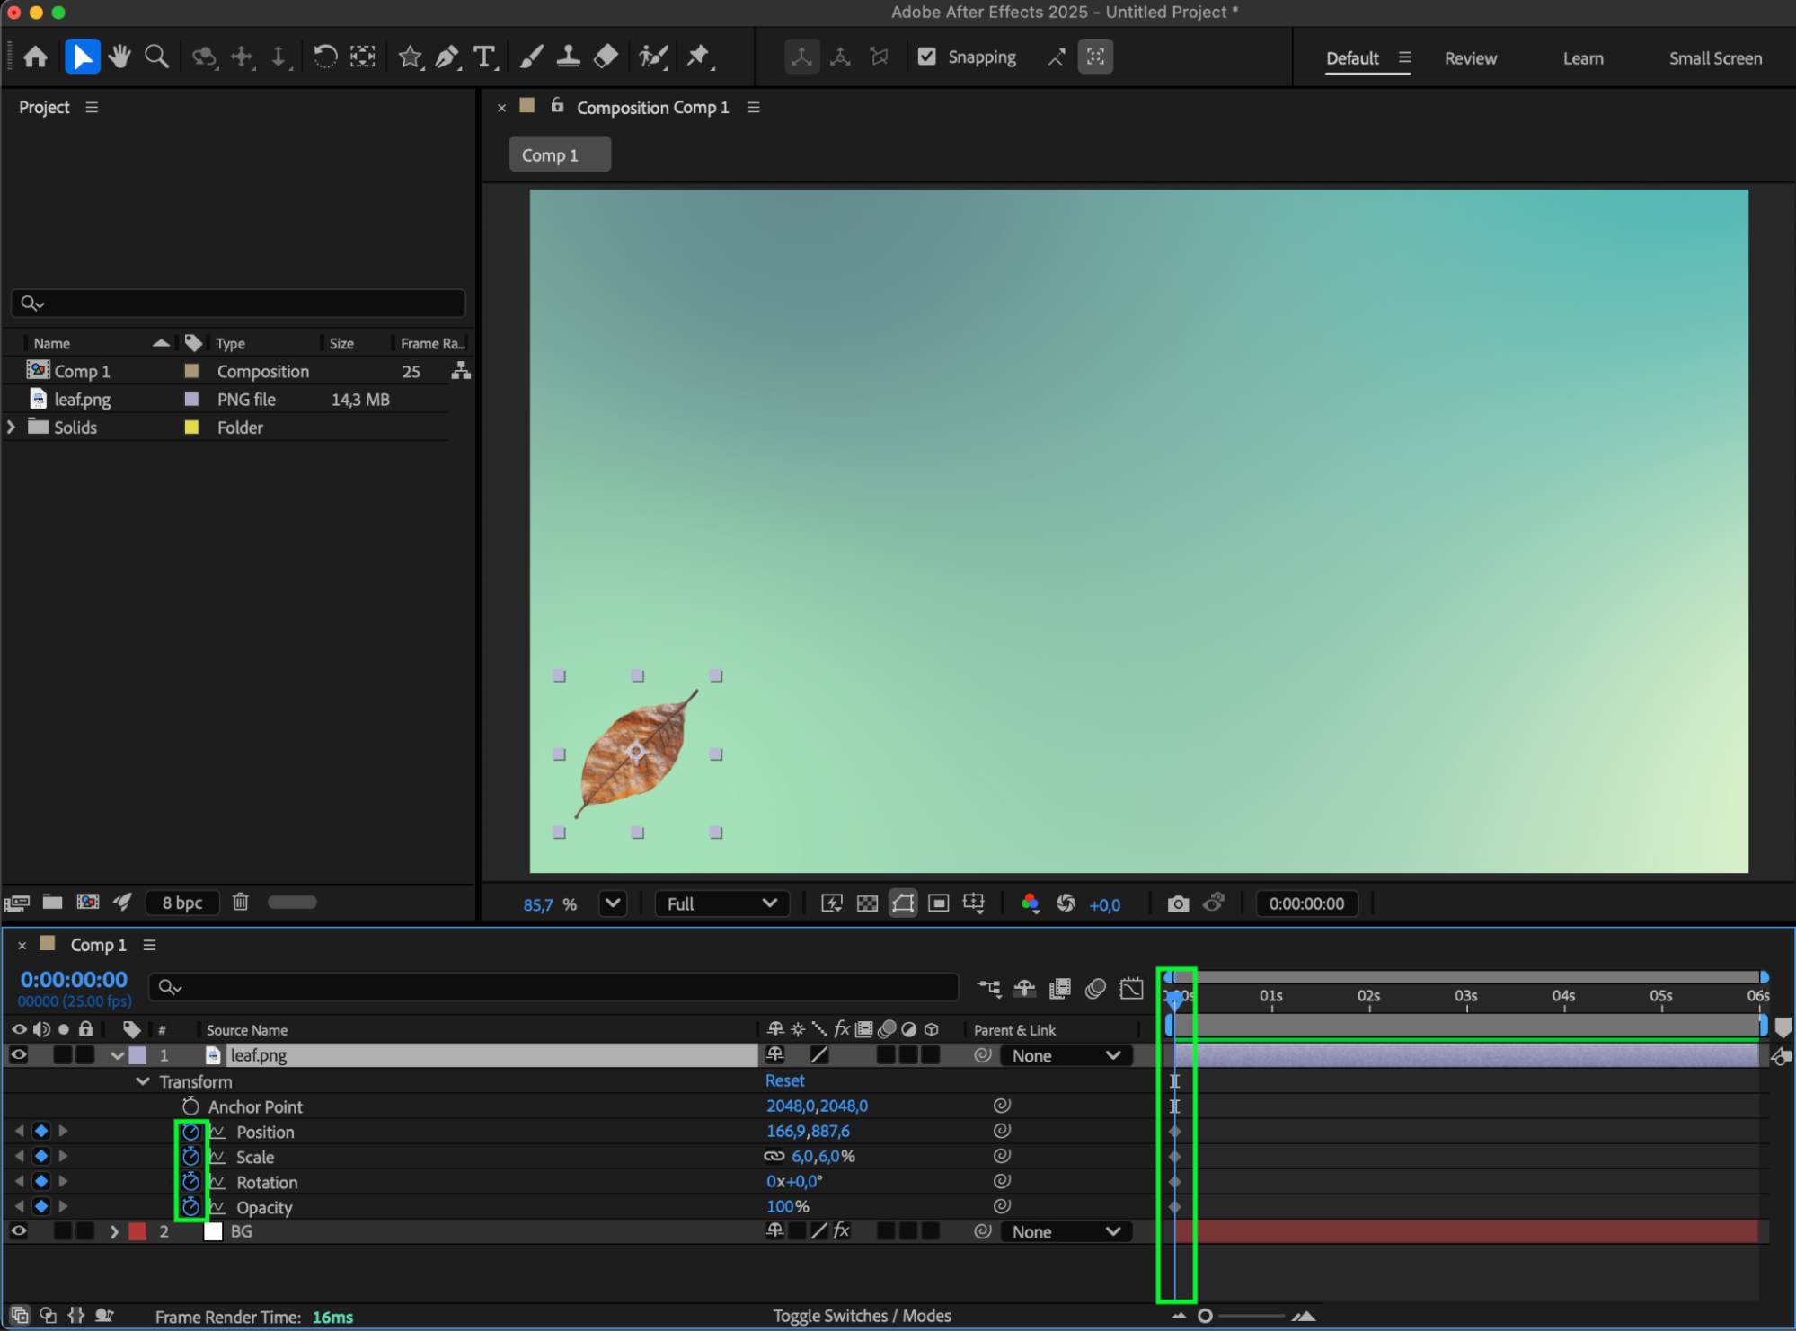
Task: Select the Hand tool
Action: pyautogui.click(x=119, y=57)
